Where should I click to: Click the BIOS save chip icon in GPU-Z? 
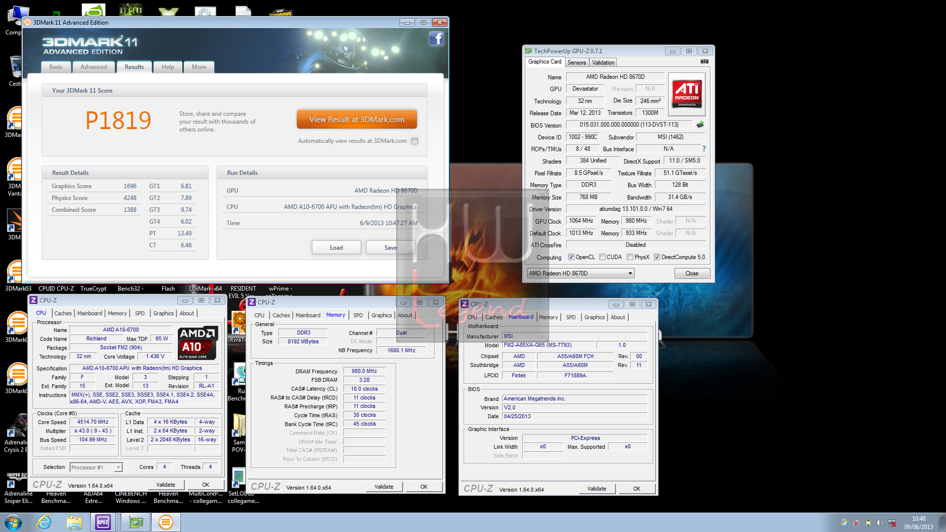click(x=700, y=125)
